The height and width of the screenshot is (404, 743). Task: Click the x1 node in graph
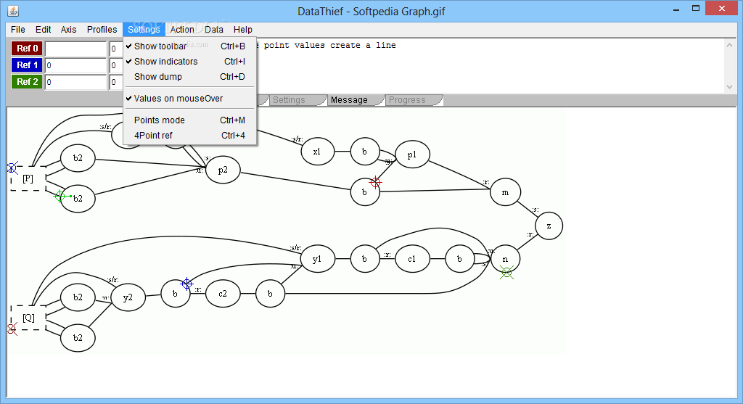(317, 152)
